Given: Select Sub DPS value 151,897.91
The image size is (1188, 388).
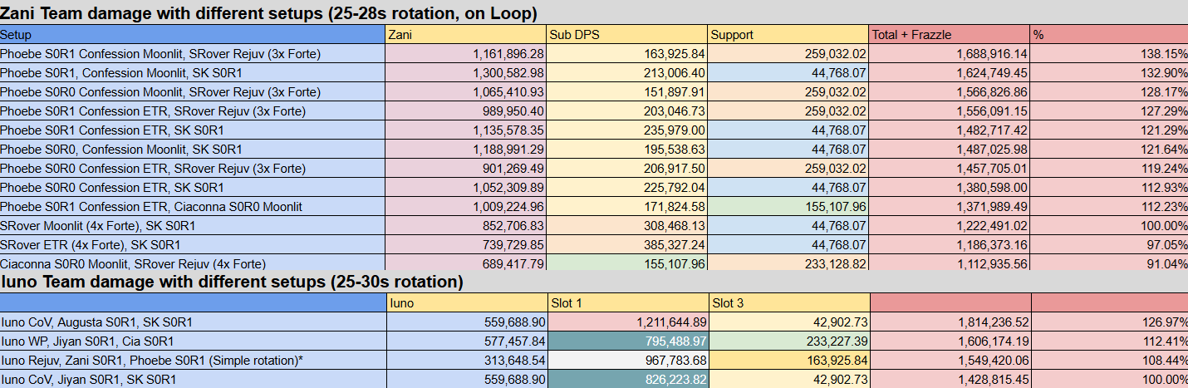Looking at the screenshot, I should [626, 92].
